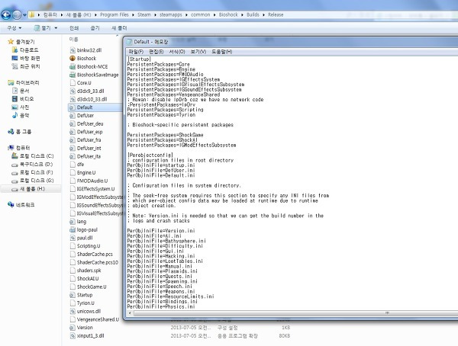Select 로컬 디스크 (G:) drive

point(32,181)
